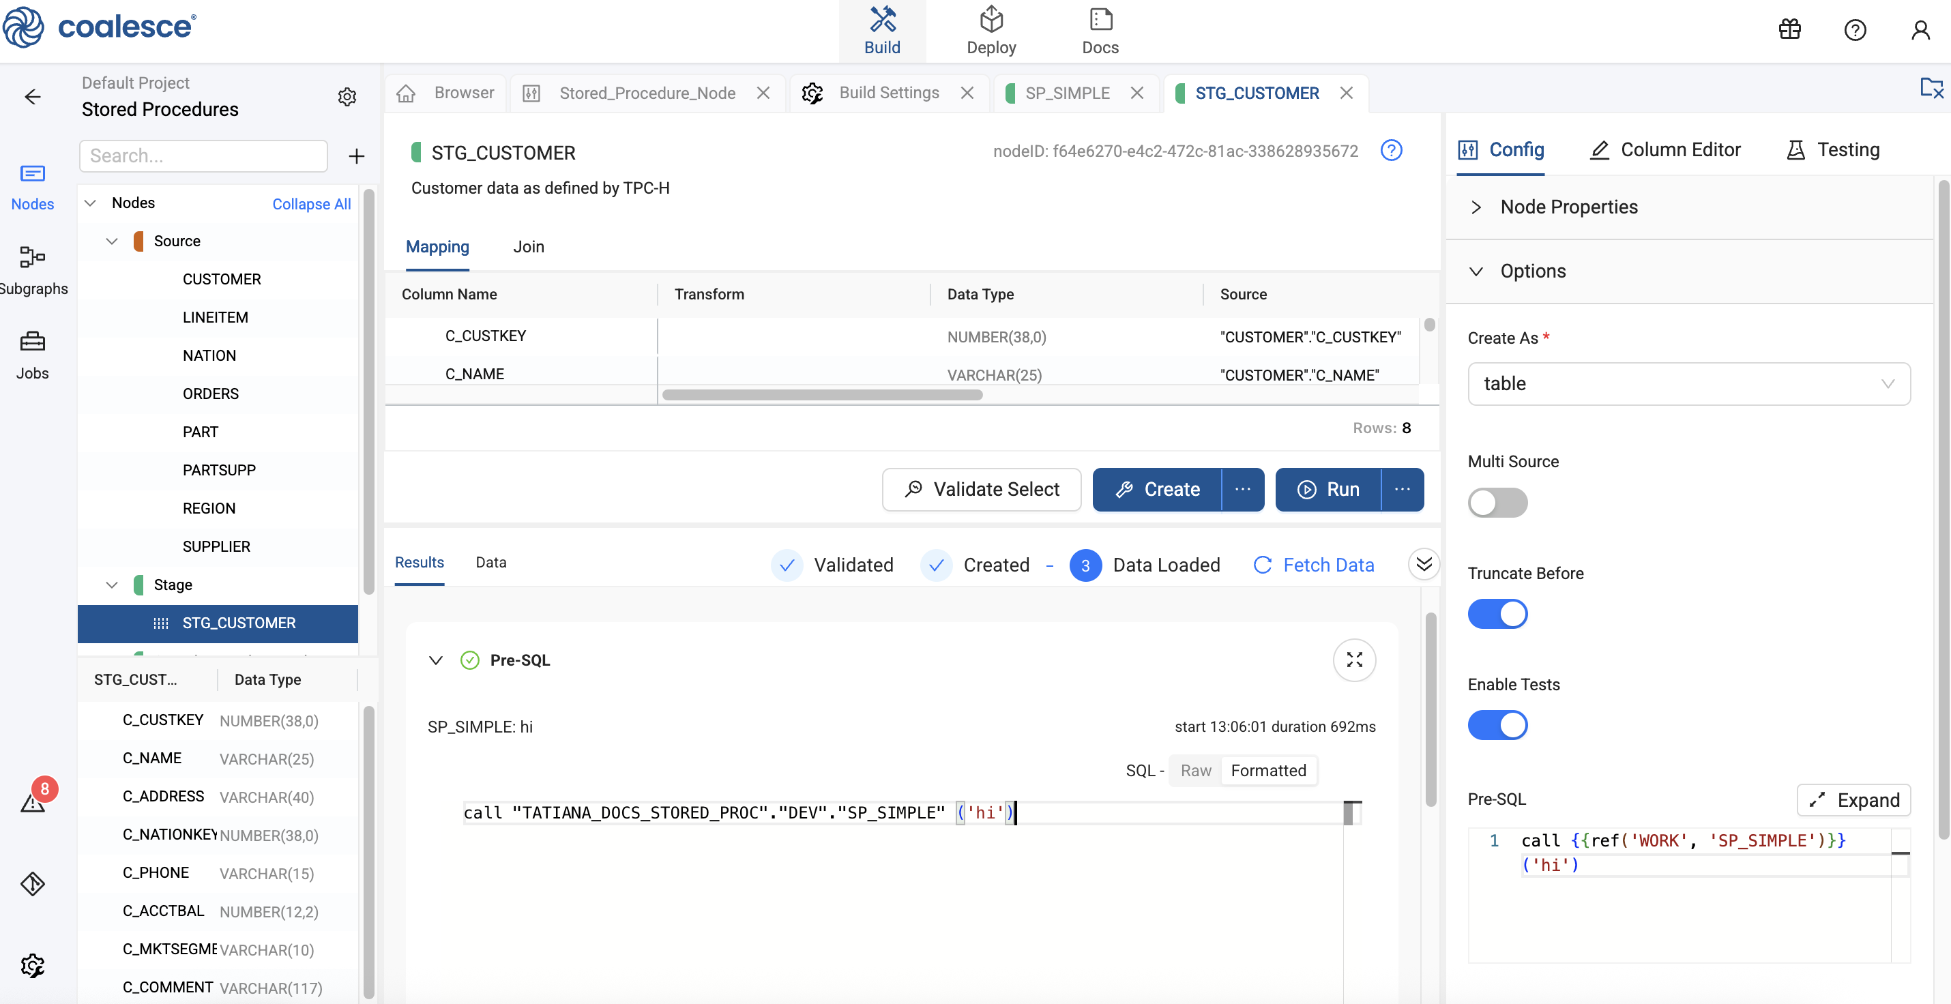Open project settings gear next to Stored Procedures
1951x1004 pixels.
coord(347,96)
